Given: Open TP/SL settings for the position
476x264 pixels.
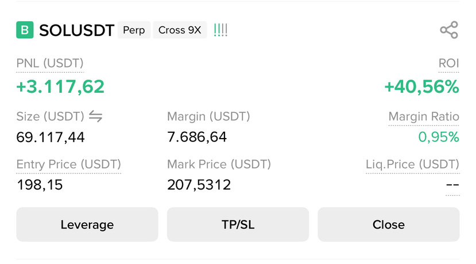Looking at the screenshot, I should 238,224.
